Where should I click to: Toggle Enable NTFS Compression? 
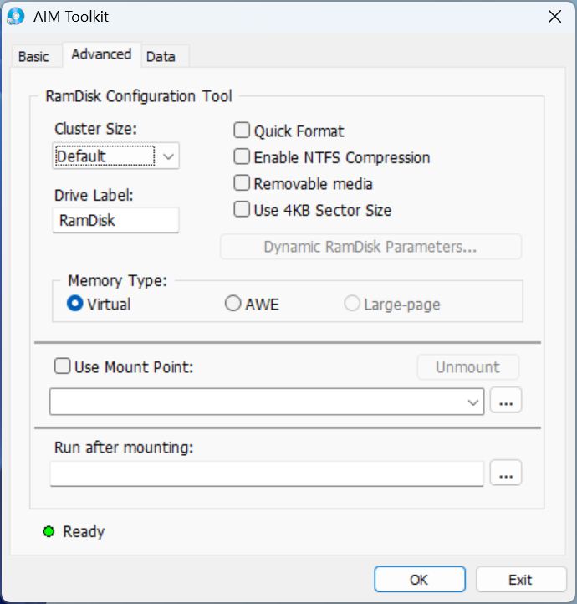pos(242,157)
